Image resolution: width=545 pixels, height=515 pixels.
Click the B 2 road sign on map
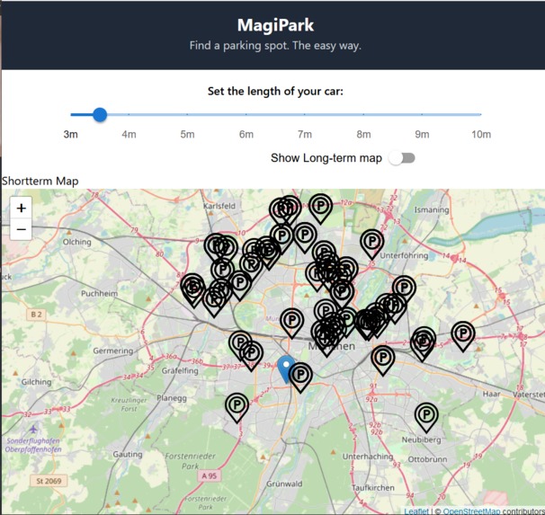coord(36,315)
